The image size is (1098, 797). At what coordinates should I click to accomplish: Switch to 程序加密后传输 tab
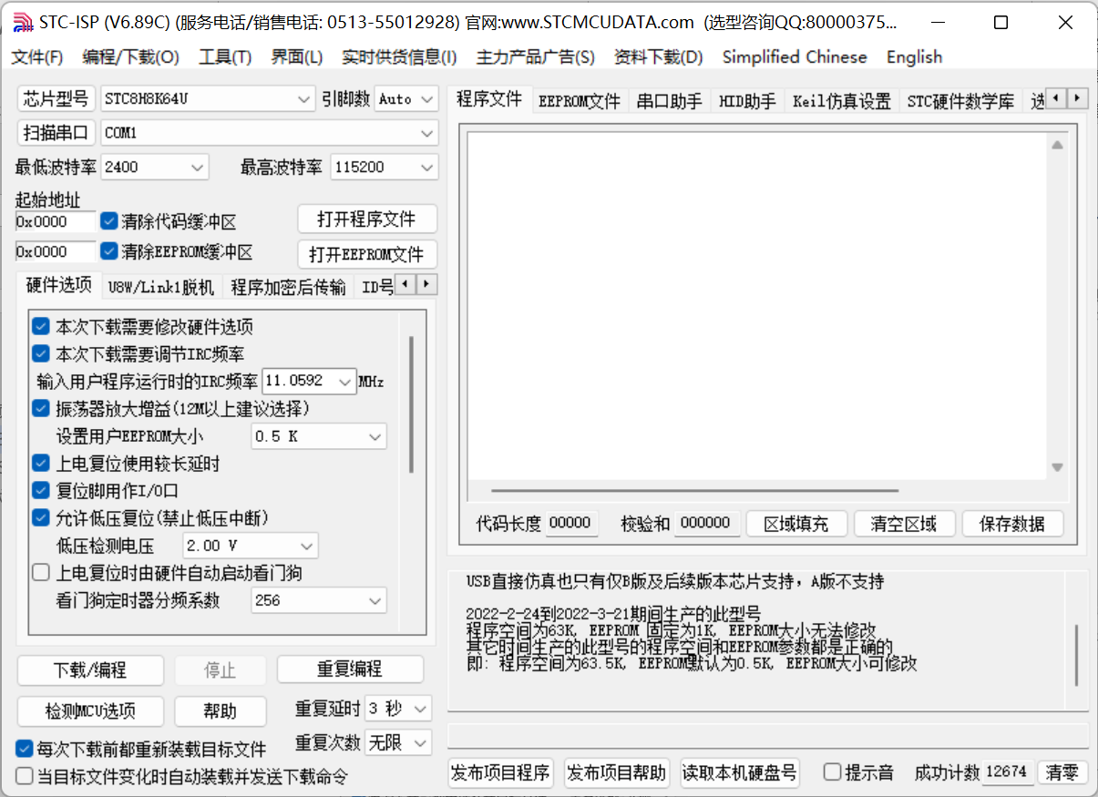[288, 288]
